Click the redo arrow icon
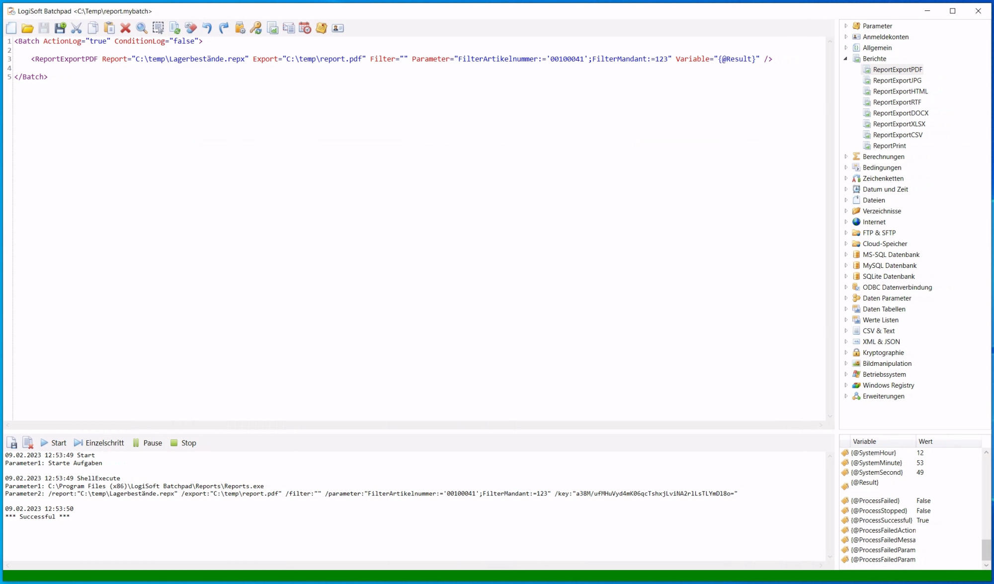 [224, 28]
